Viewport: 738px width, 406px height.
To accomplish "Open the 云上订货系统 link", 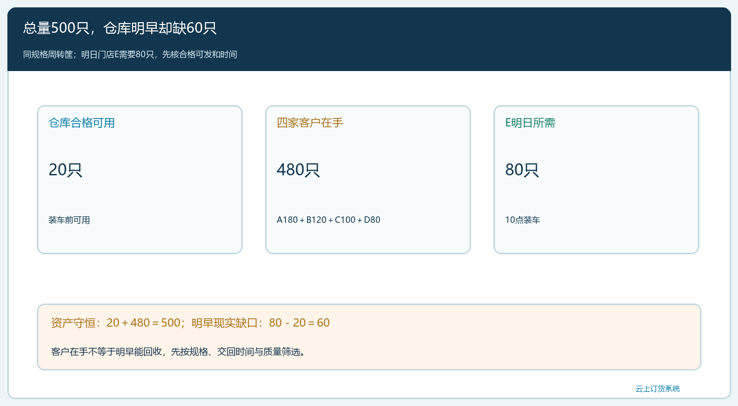I will 658,389.
